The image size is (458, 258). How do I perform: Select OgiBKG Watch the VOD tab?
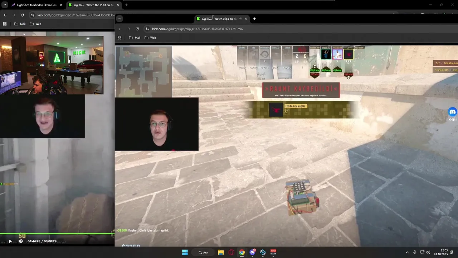point(94,5)
